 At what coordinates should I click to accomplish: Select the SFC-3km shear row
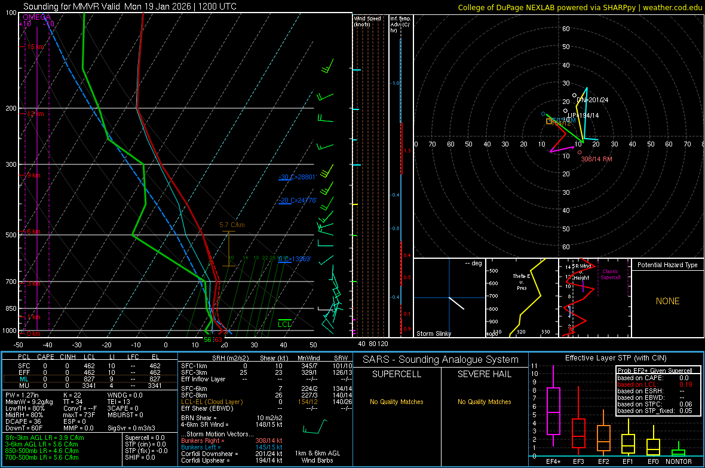(266, 372)
